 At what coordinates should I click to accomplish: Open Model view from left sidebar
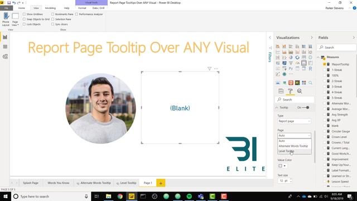click(5, 56)
